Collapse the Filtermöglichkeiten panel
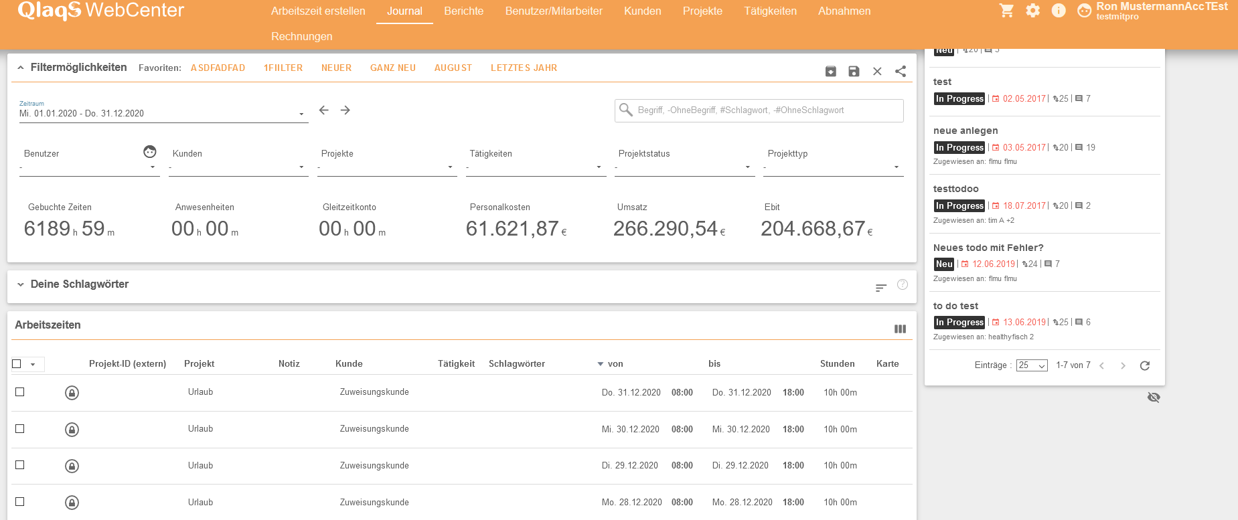1238x520 pixels. [21, 68]
